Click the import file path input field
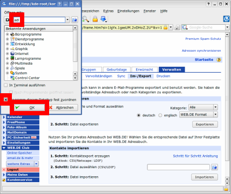The height and width of the screenshot is (194, 231). [x=179, y=167]
